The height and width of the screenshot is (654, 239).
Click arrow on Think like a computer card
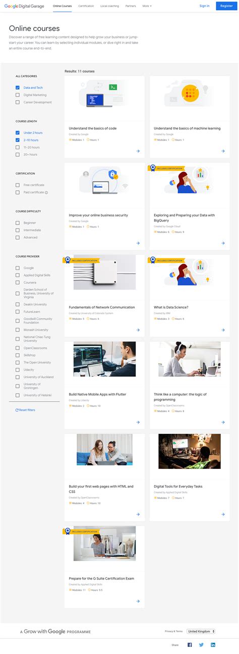pos(223,422)
